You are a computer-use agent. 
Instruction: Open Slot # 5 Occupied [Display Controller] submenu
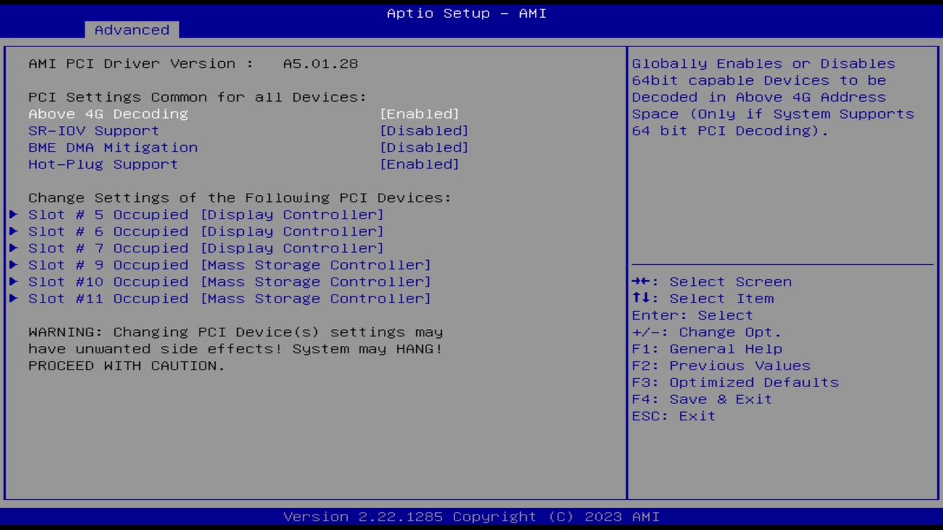(206, 215)
